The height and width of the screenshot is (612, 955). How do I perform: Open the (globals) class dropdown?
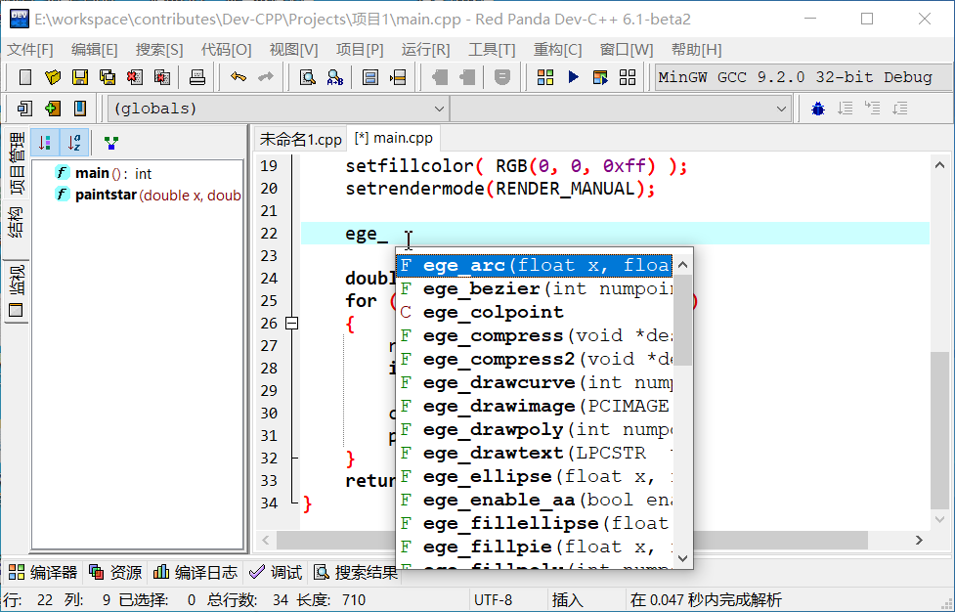tap(279, 109)
